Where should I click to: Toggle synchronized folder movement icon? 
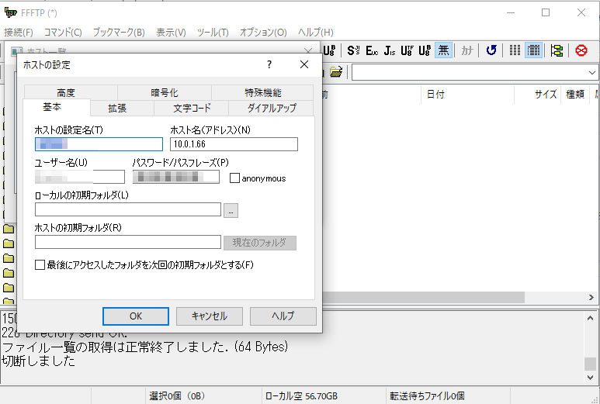pos(557,50)
